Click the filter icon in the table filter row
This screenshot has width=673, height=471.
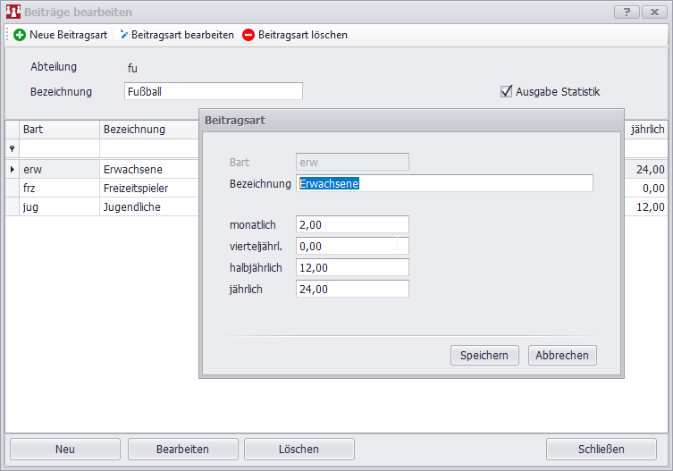click(x=12, y=149)
